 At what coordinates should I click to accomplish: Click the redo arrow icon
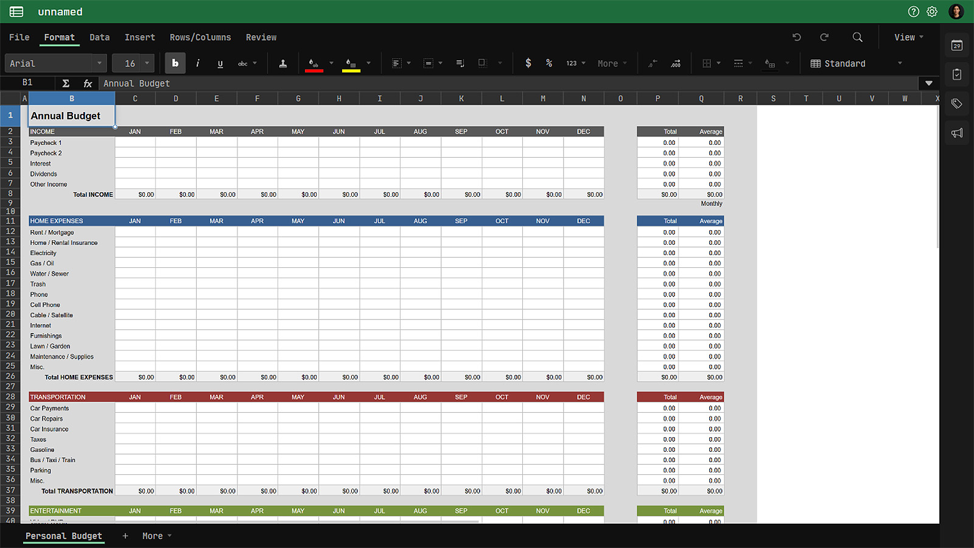(x=824, y=37)
